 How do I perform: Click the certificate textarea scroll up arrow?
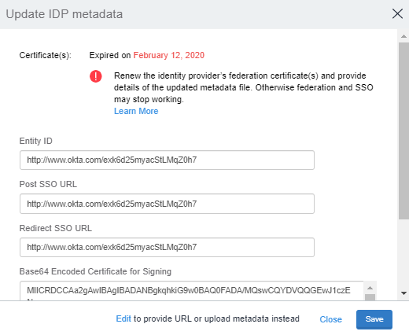(370, 288)
